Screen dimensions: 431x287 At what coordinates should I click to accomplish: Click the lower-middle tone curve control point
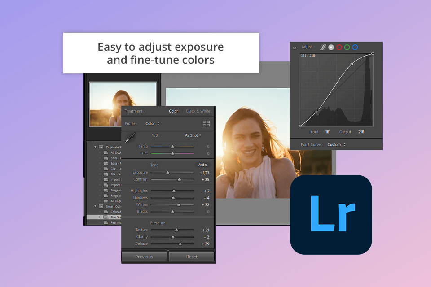(x=318, y=110)
